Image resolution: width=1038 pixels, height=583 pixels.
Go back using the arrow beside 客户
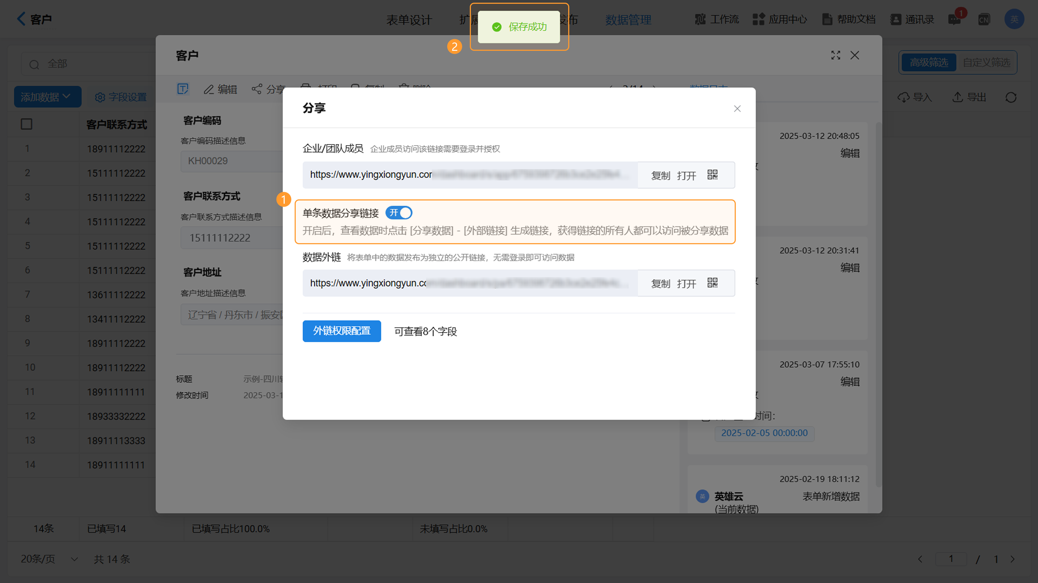coord(21,19)
